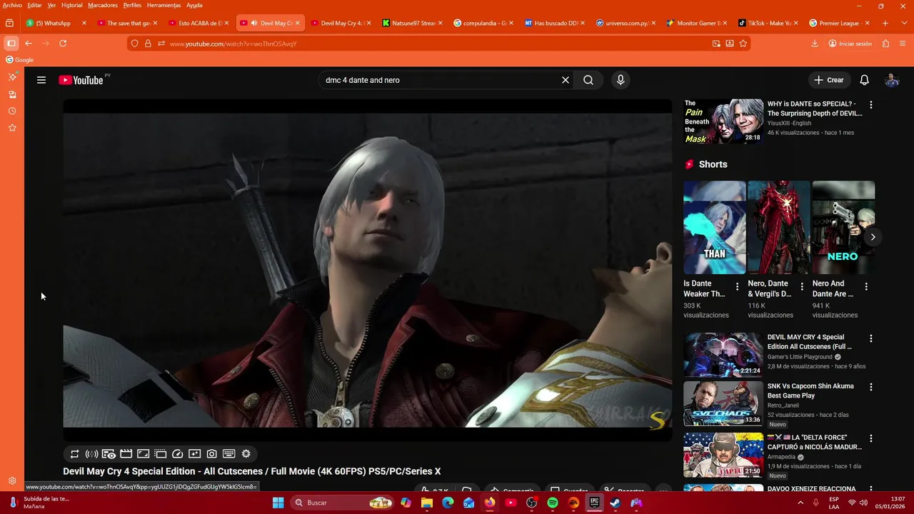This screenshot has height=514, width=914.
Task: Open the sidebar history clock icon
Action: (12, 111)
